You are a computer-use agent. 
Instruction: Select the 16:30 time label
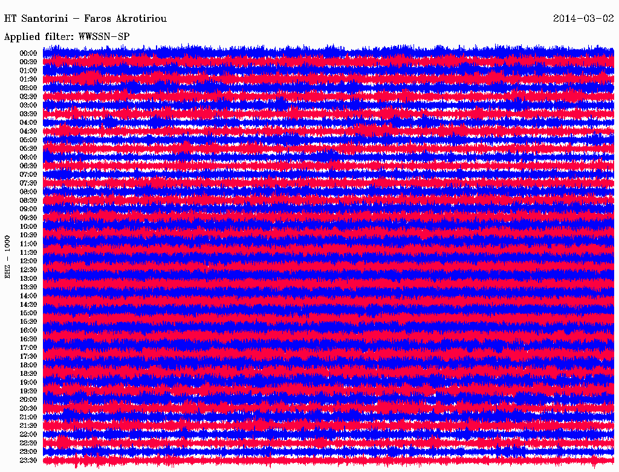coord(28,339)
